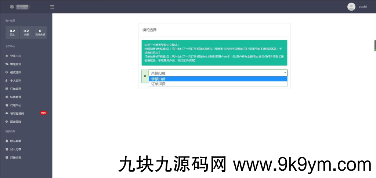
Task: Click the green mode description notice
Action: coord(214,53)
